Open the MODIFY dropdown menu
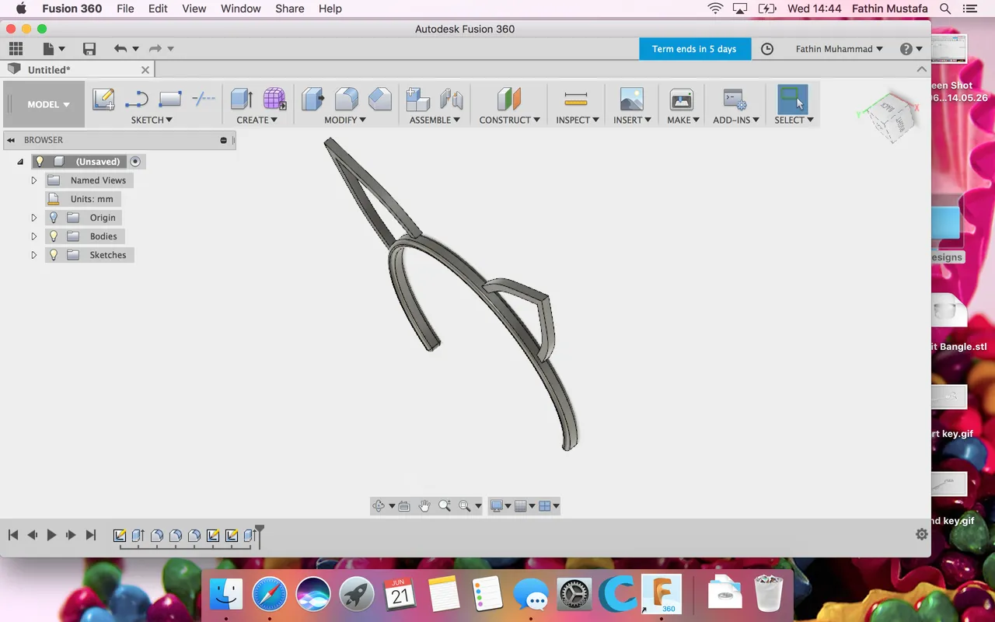Screen dimensions: 995x622 click(x=346, y=120)
